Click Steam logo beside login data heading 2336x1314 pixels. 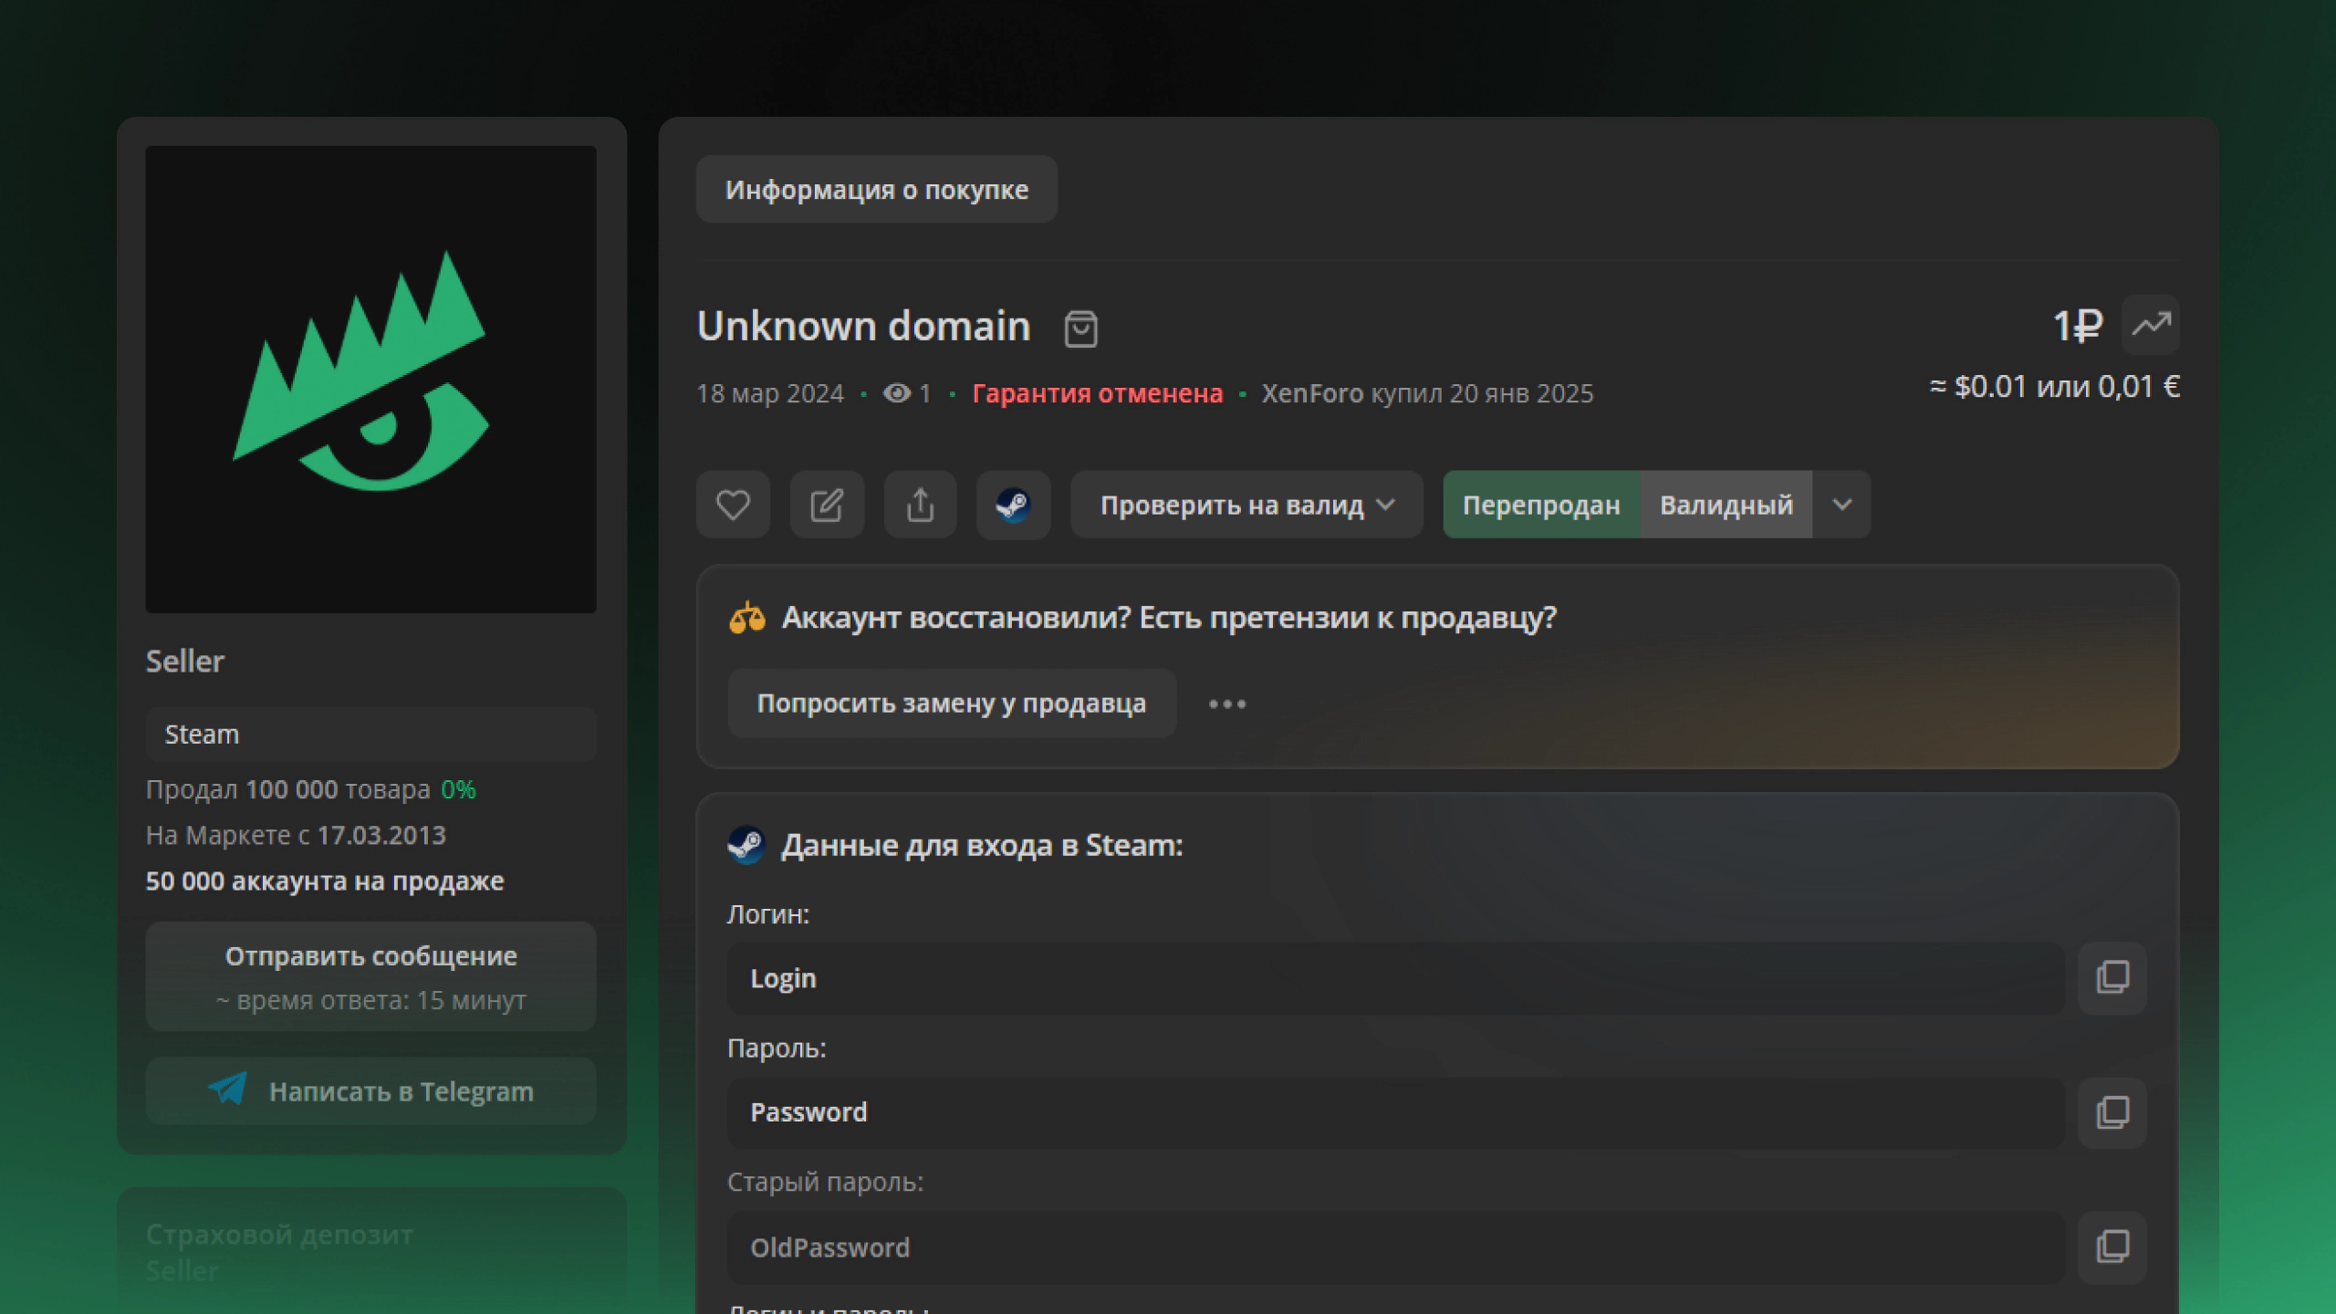(746, 845)
